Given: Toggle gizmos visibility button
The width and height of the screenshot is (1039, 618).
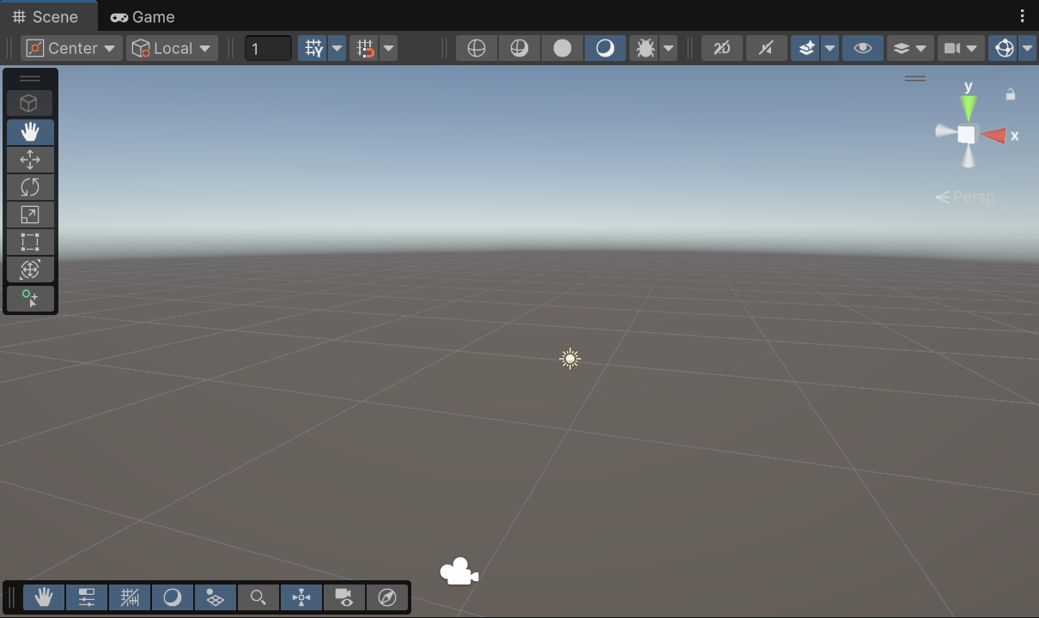Looking at the screenshot, I should pyautogui.click(x=1003, y=48).
